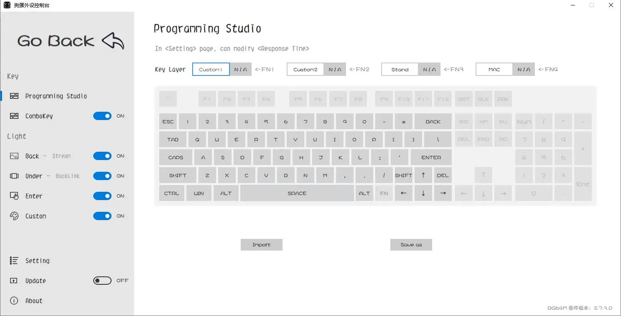621x316 pixels.
Task: Click N/A box for FN2
Action: (335, 69)
